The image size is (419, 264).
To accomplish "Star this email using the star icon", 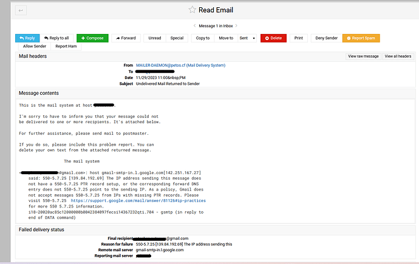I will tap(192, 10).
